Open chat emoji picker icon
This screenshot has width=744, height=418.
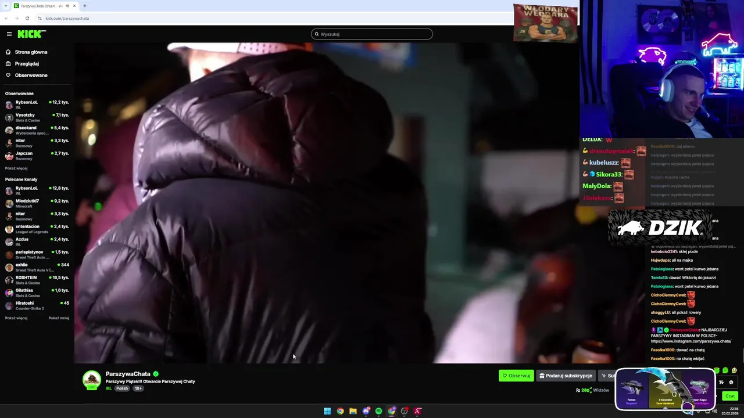point(731,382)
